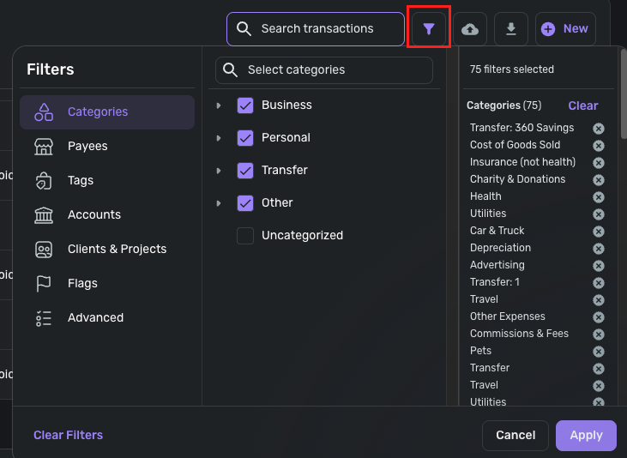Click the Clear Filters link
The height and width of the screenshot is (458, 627).
pyautogui.click(x=68, y=435)
